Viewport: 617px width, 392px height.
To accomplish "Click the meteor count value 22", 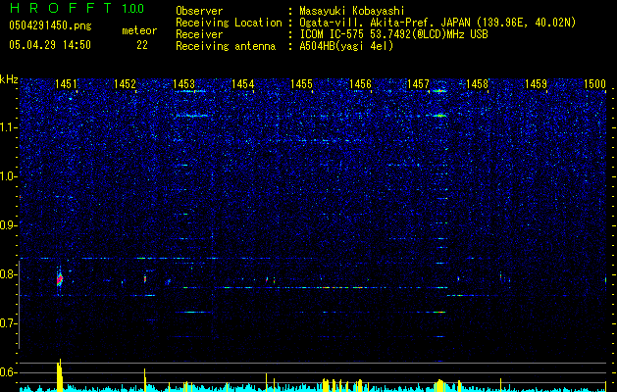I will coord(142,45).
